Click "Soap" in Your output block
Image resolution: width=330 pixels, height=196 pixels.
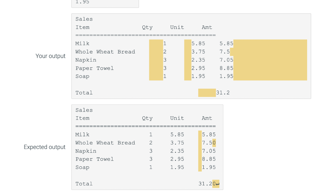coord(82,76)
